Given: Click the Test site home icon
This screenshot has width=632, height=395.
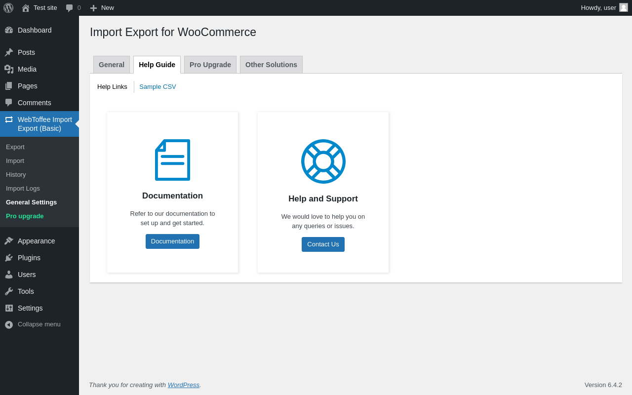Looking at the screenshot, I should [26, 8].
